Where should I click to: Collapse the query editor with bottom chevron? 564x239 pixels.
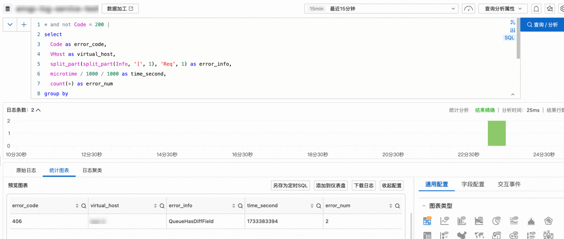(x=513, y=94)
